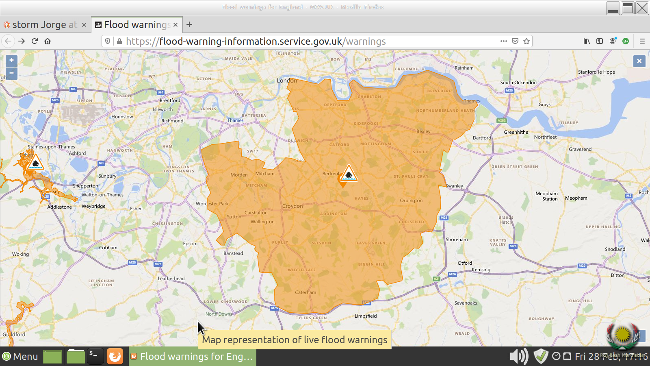The image size is (650, 366).
Task: Zoom out on the flood map
Action: point(11,73)
